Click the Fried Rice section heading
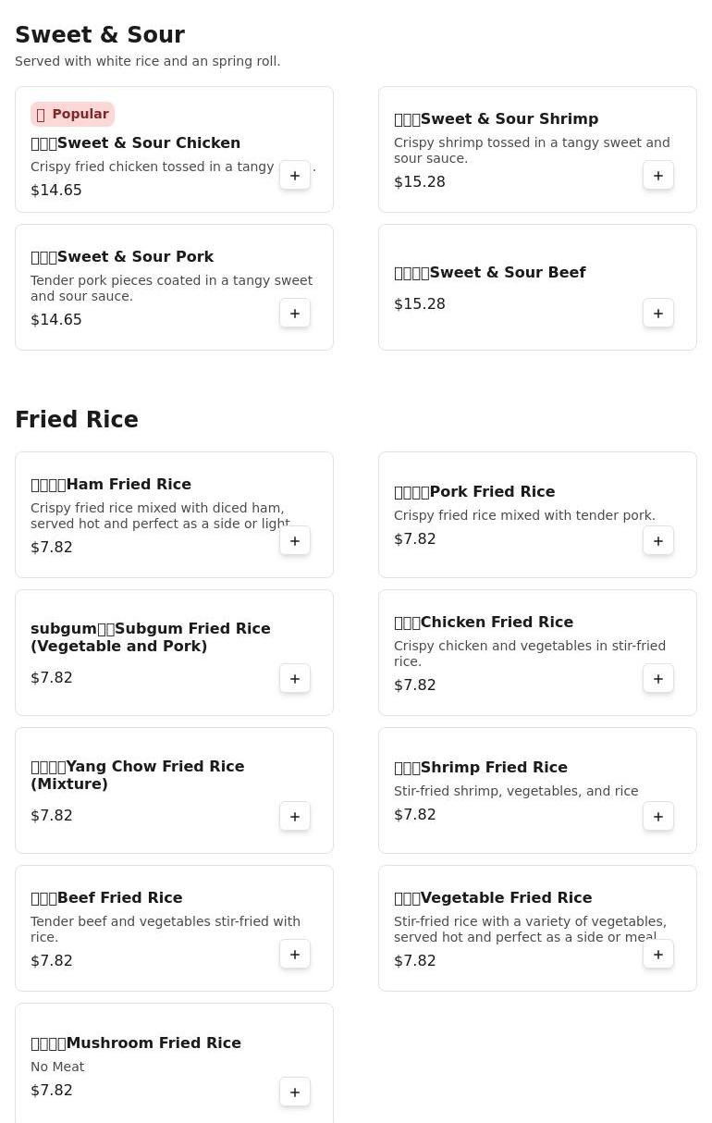The width and height of the screenshot is (712, 1123). 77,420
